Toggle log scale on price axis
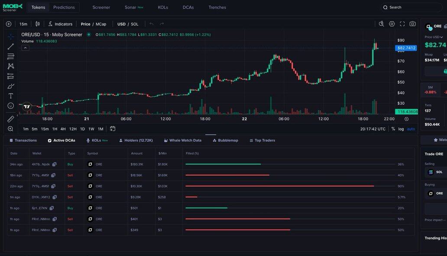The width and height of the screenshot is (447, 256). coord(401,129)
